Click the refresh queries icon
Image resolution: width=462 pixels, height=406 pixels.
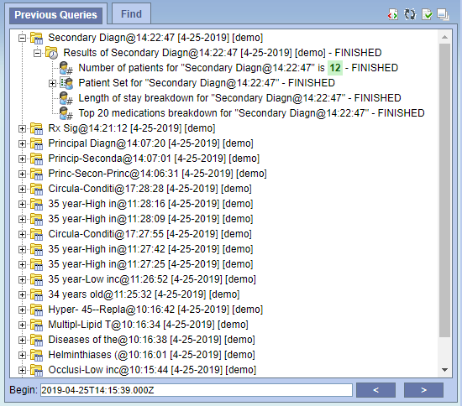coord(410,14)
